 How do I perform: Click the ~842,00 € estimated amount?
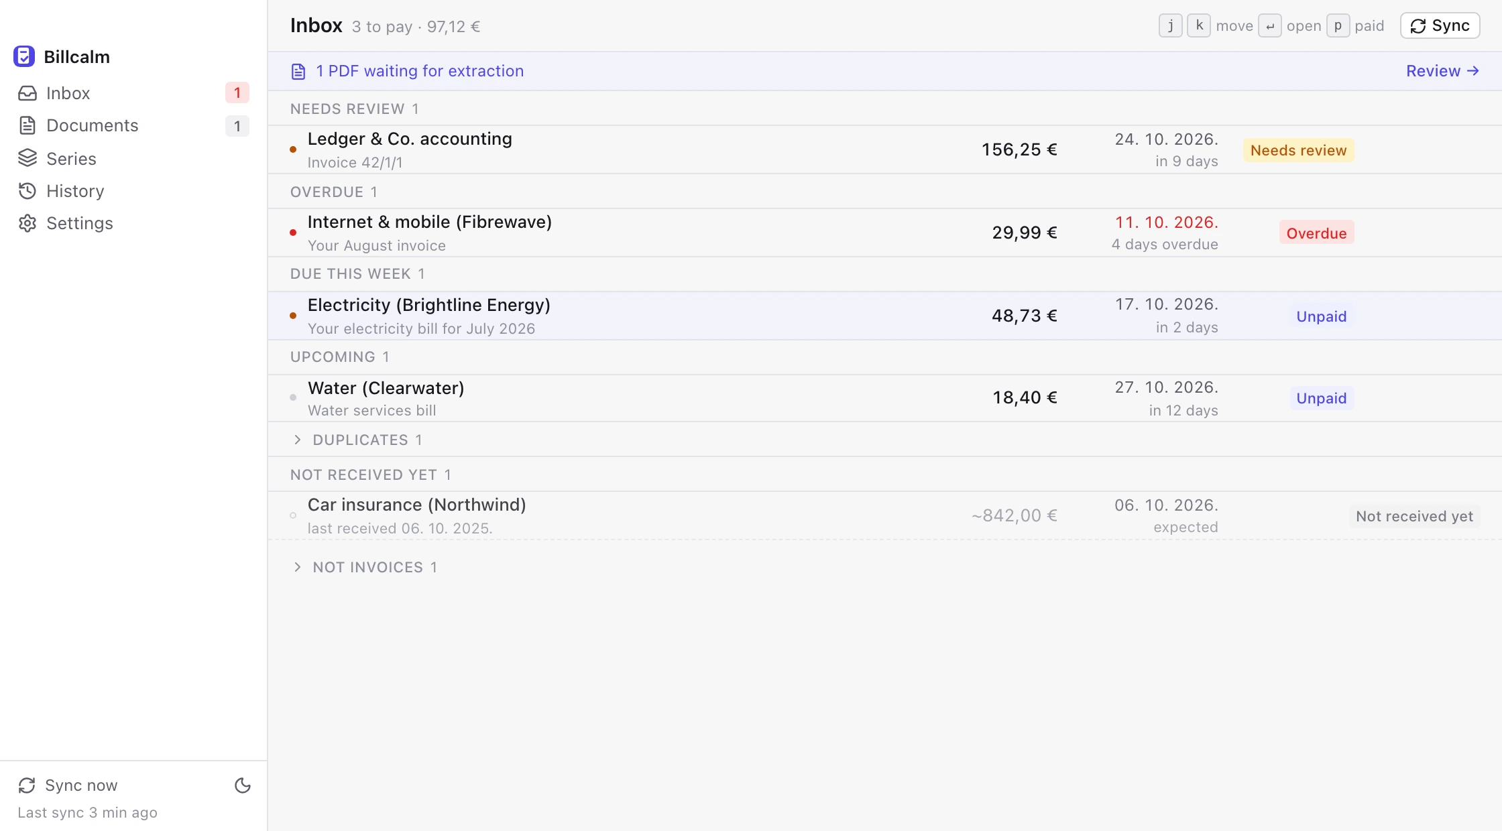(1015, 515)
